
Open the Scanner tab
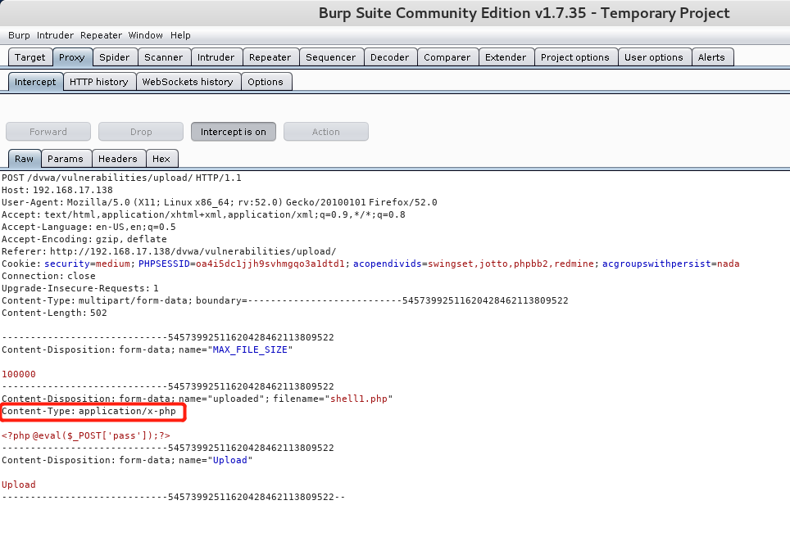[x=163, y=57]
